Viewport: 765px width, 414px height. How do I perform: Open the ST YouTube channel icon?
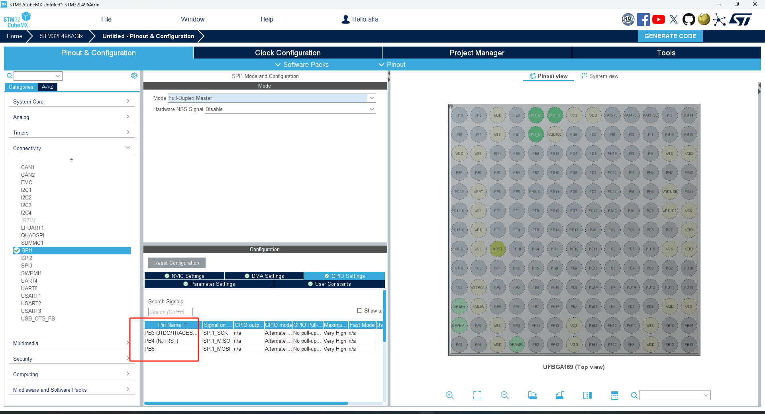tap(659, 20)
